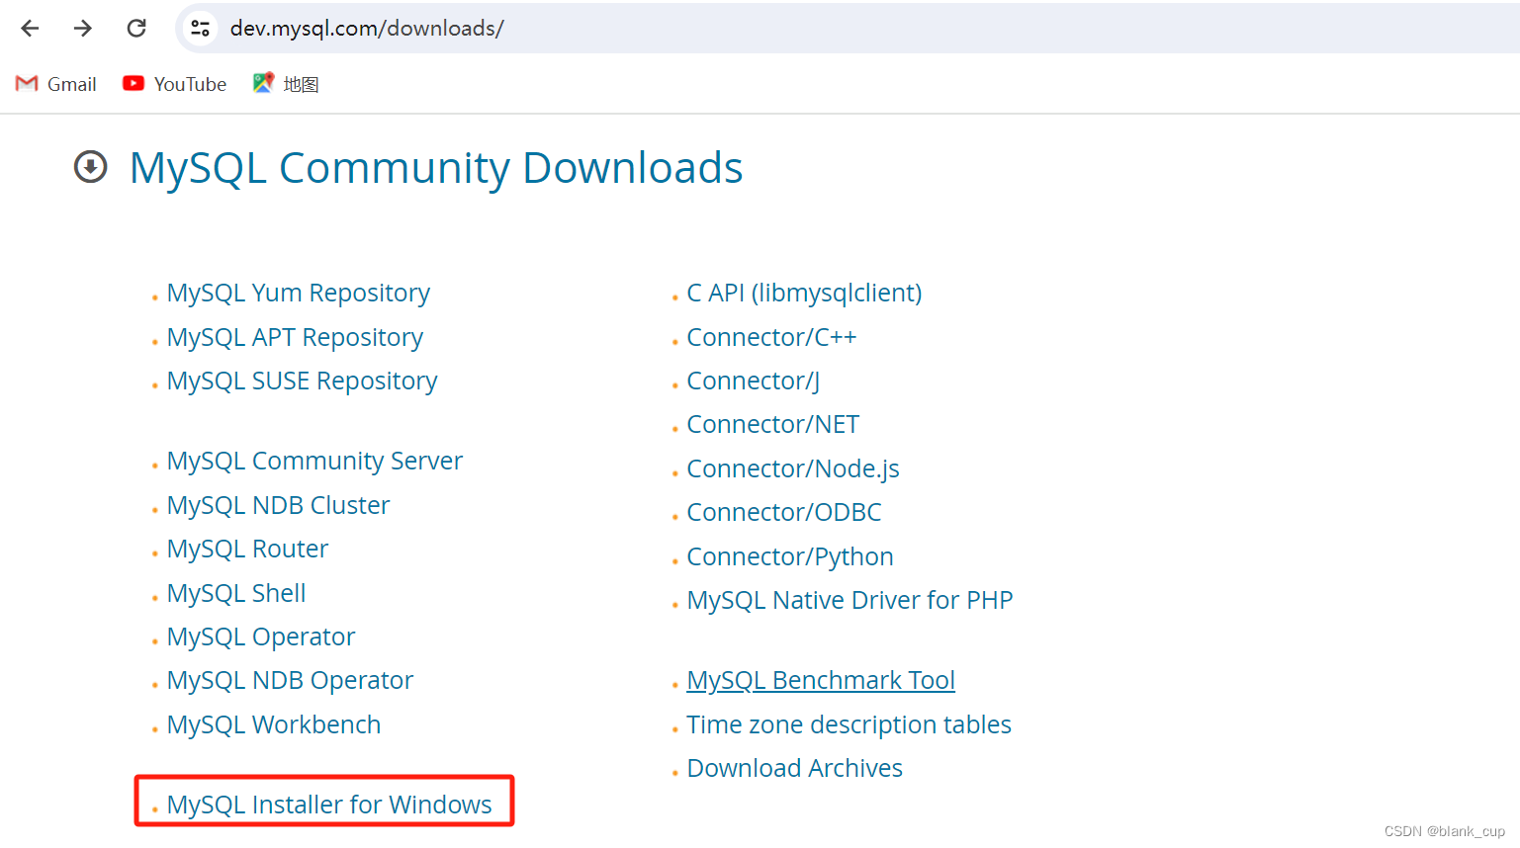
Task: Visit the Download Archives link
Action: click(x=794, y=768)
